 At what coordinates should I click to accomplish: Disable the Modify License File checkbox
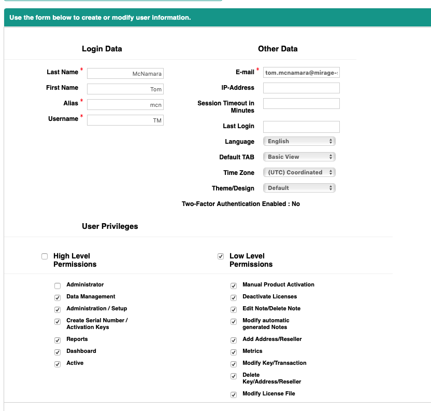[x=234, y=394]
